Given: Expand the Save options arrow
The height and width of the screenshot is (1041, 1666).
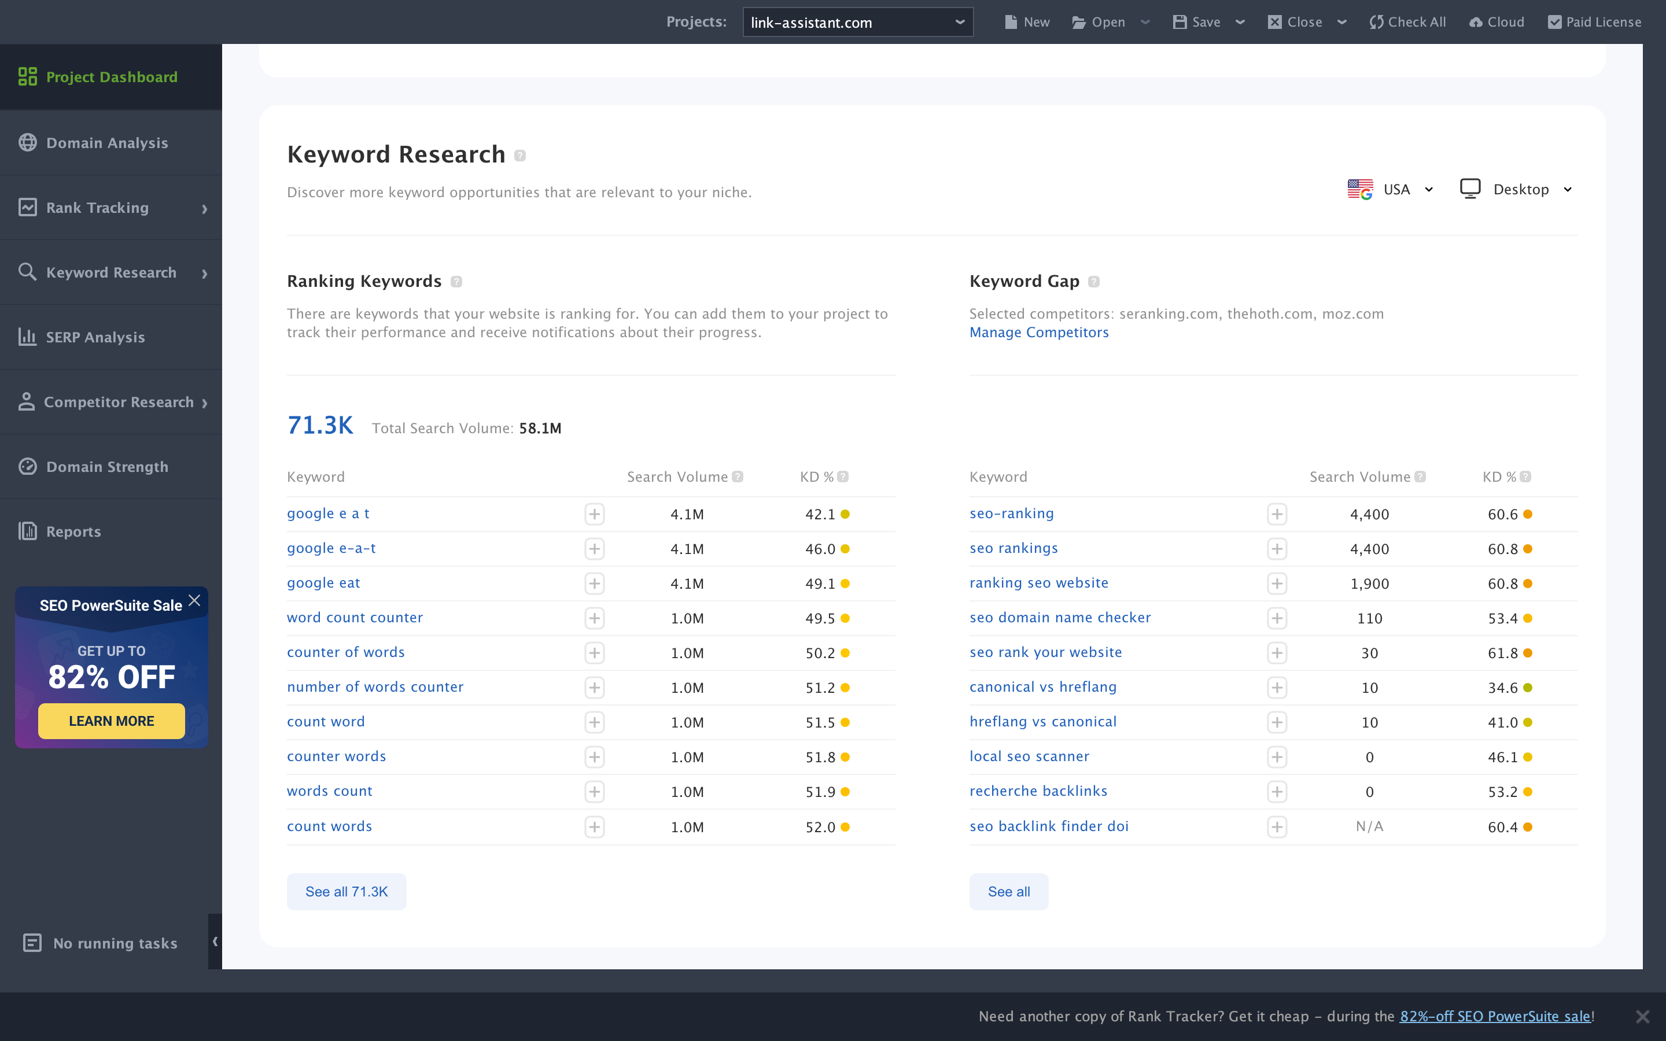Looking at the screenshot, I should point(1240,22).
